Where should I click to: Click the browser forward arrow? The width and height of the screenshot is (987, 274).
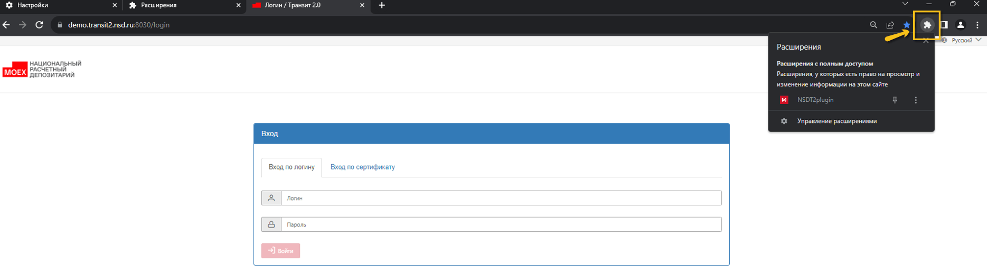[23, 25]
